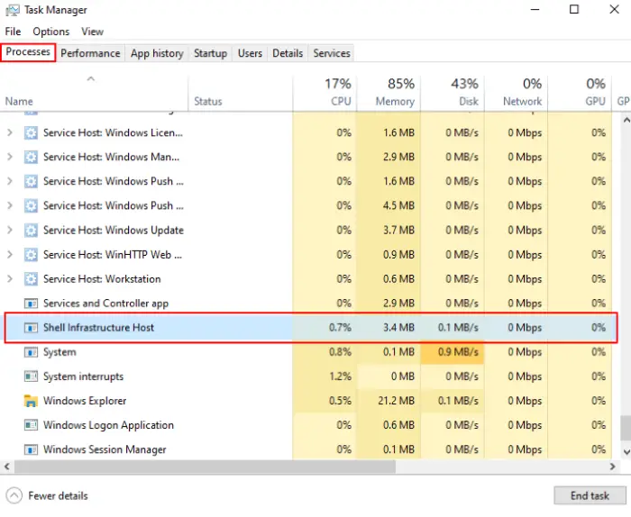This screenshot has height=517, width=631.
Task: Sort by the GPU column header
Action: pyautogui.click(x=580, y=93)
